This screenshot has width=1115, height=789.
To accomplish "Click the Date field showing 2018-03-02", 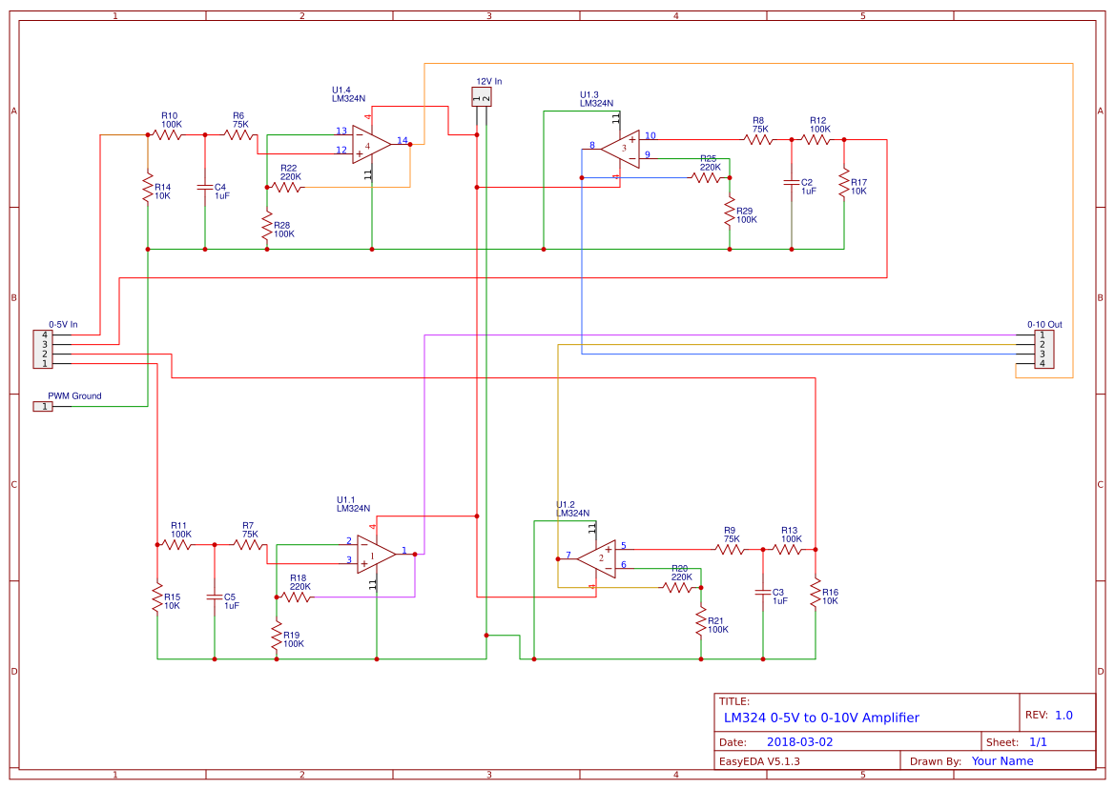I will point(801,740).
